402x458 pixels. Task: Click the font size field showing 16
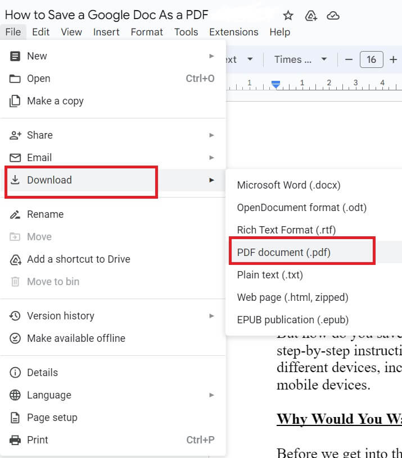point(371,59)
